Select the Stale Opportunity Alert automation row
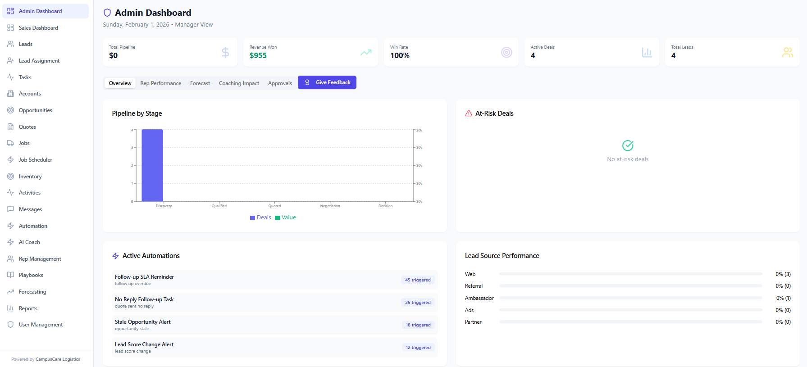Viewport: 807px width, 367px height. point(274,325)
